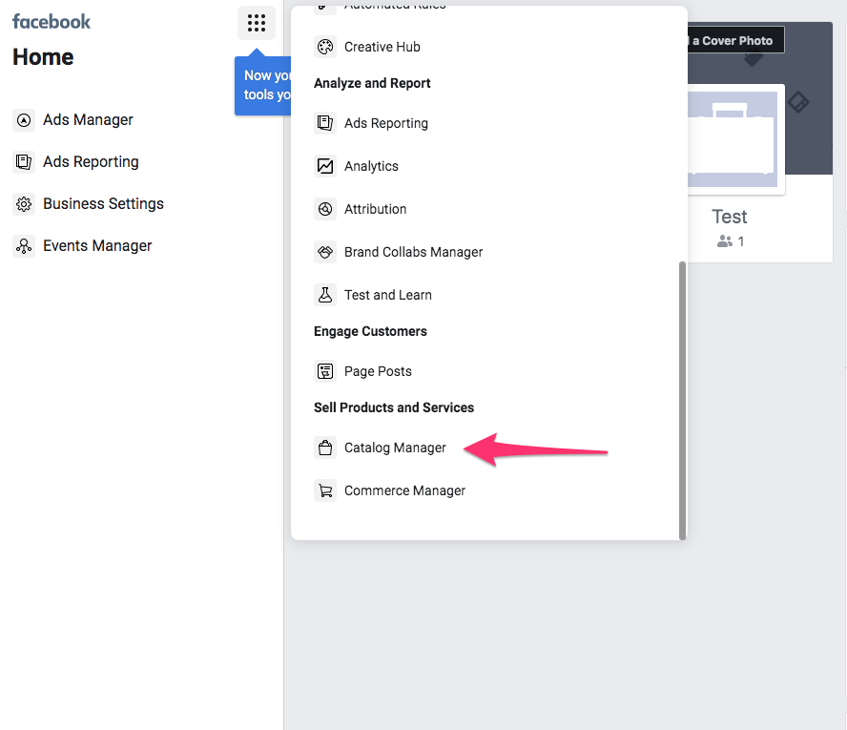Click the Attribution icon

click(x=325, y=209)
